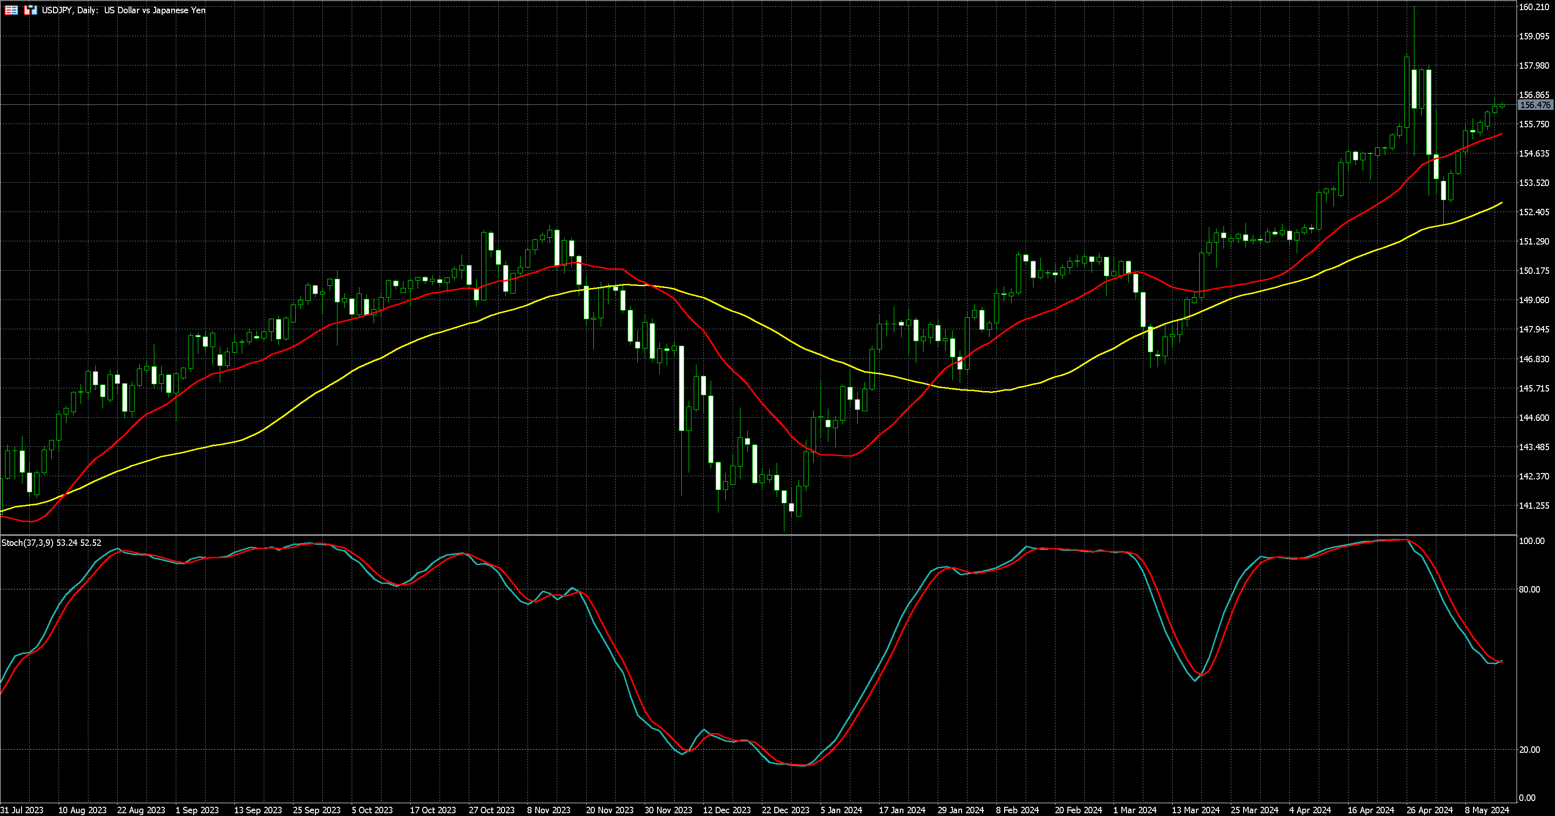Image resolution: width=1555 pixels, height=816 pixels.
Task: Click the 31 Jul 2023 date label
Action: (x=22, y=810)
